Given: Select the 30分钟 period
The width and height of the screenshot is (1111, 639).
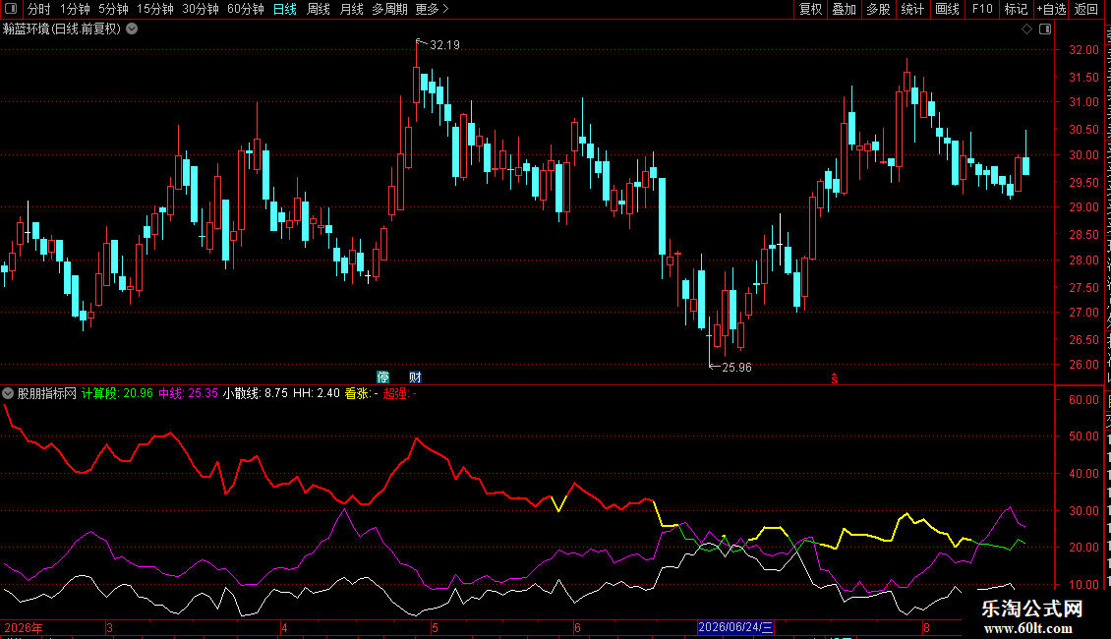Looking at the screenshot, I should pos(201,9).
